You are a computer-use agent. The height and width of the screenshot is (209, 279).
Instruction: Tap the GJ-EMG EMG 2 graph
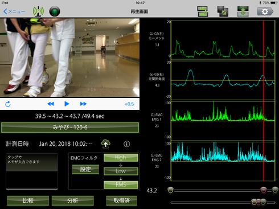223,161
